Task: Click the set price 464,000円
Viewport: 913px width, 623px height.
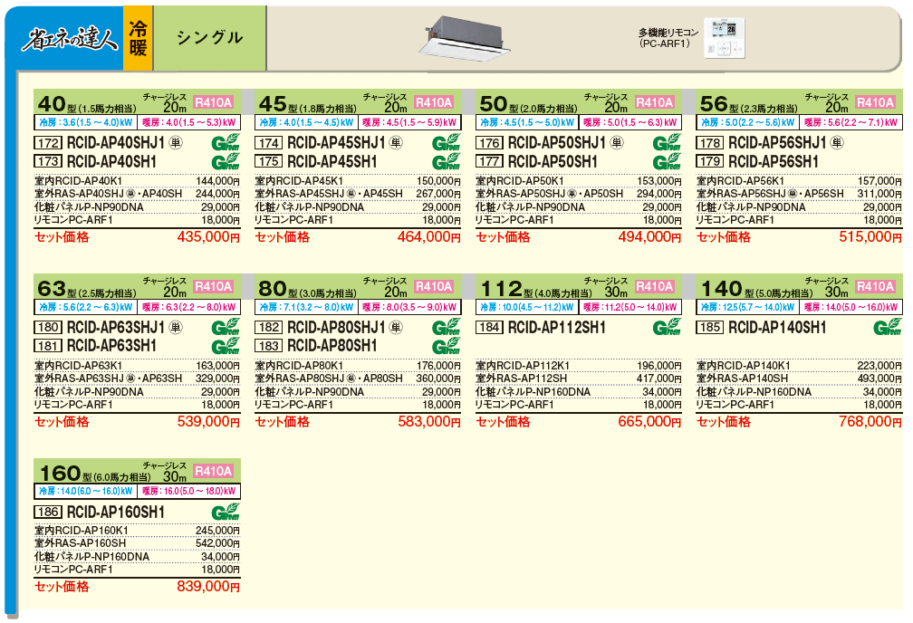Action: 429,236
